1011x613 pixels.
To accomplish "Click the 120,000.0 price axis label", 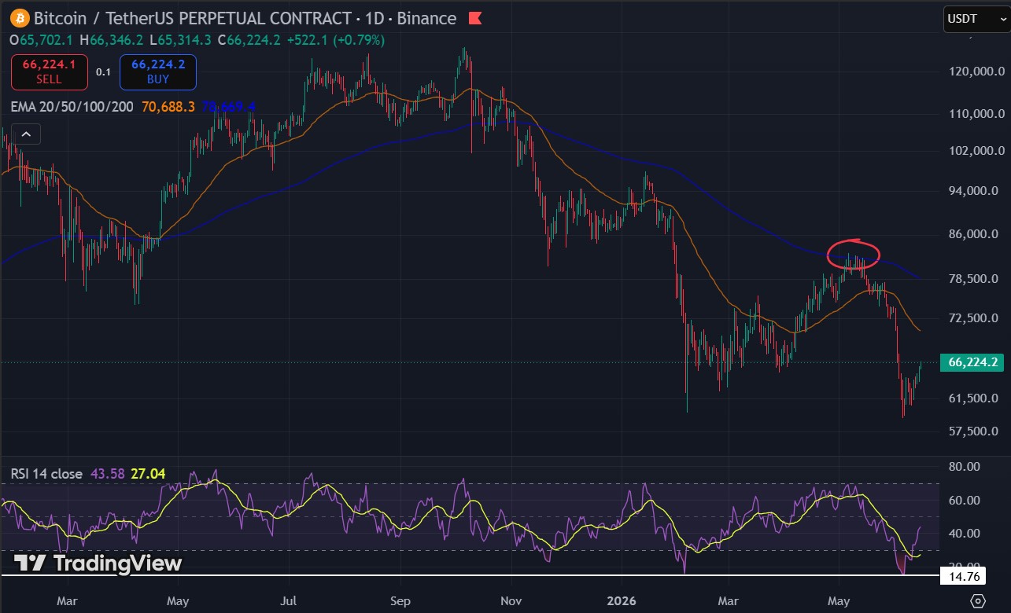I will tap(976, 72).
